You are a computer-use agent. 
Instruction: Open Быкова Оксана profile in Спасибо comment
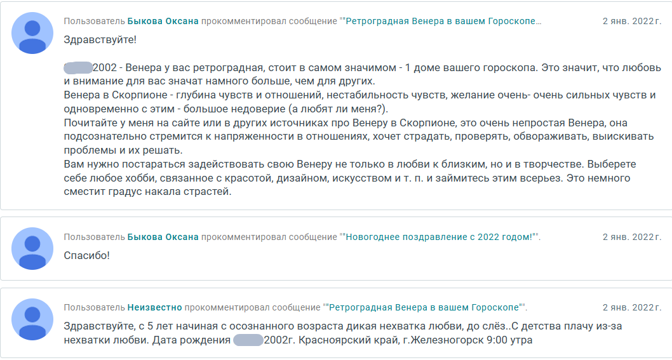pyautogui.click(x=163, y=237)
